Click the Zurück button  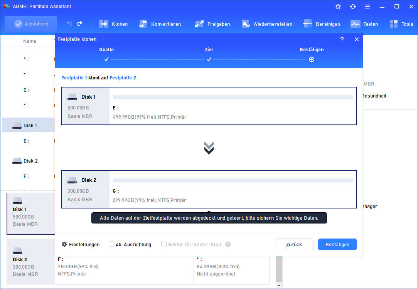(x=294, y=244)
